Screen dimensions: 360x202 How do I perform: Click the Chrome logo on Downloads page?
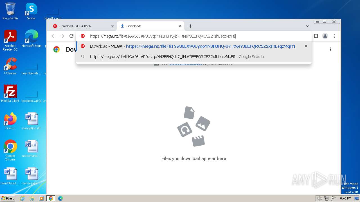(57, 49)
